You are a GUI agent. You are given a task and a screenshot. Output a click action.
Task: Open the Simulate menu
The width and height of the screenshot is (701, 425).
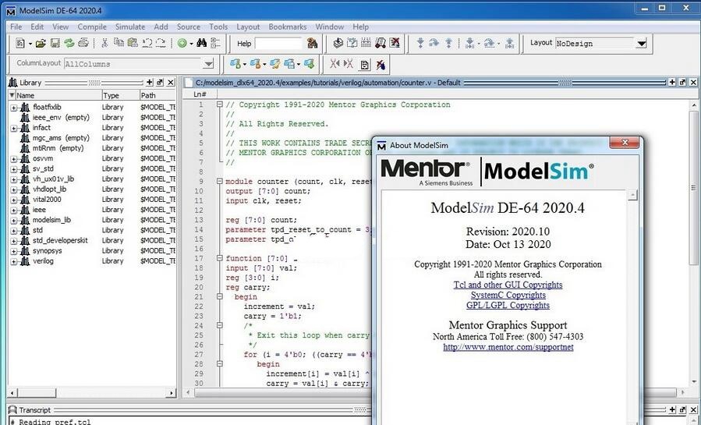click(x=130, y=27)
